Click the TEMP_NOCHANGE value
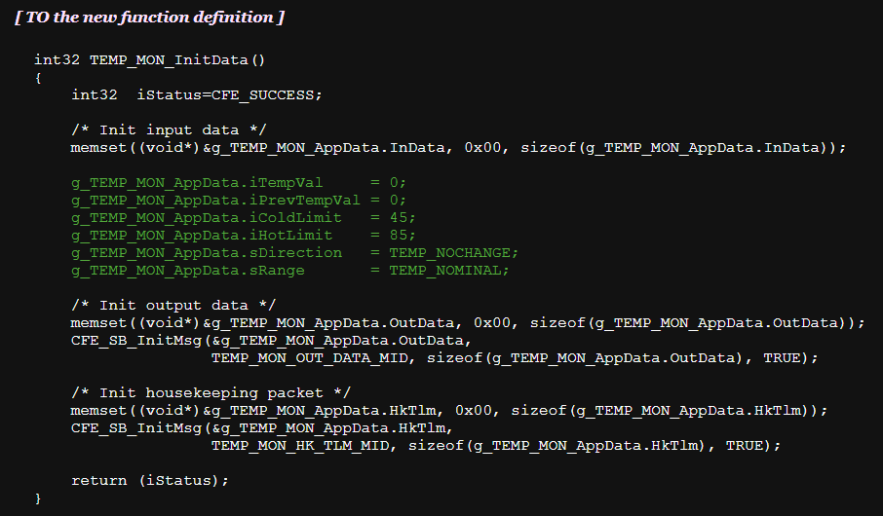 tap(453, 252)
